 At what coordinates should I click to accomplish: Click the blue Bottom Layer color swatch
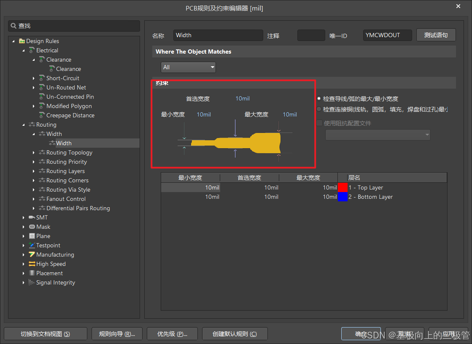point(343,197)
